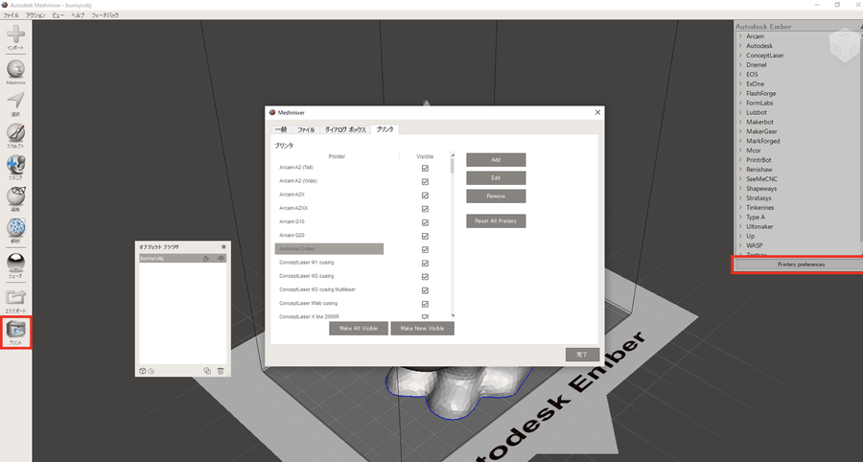Close the Object Browser panel
This screenshot has width=863, height=462.
(x=223, y=247)
